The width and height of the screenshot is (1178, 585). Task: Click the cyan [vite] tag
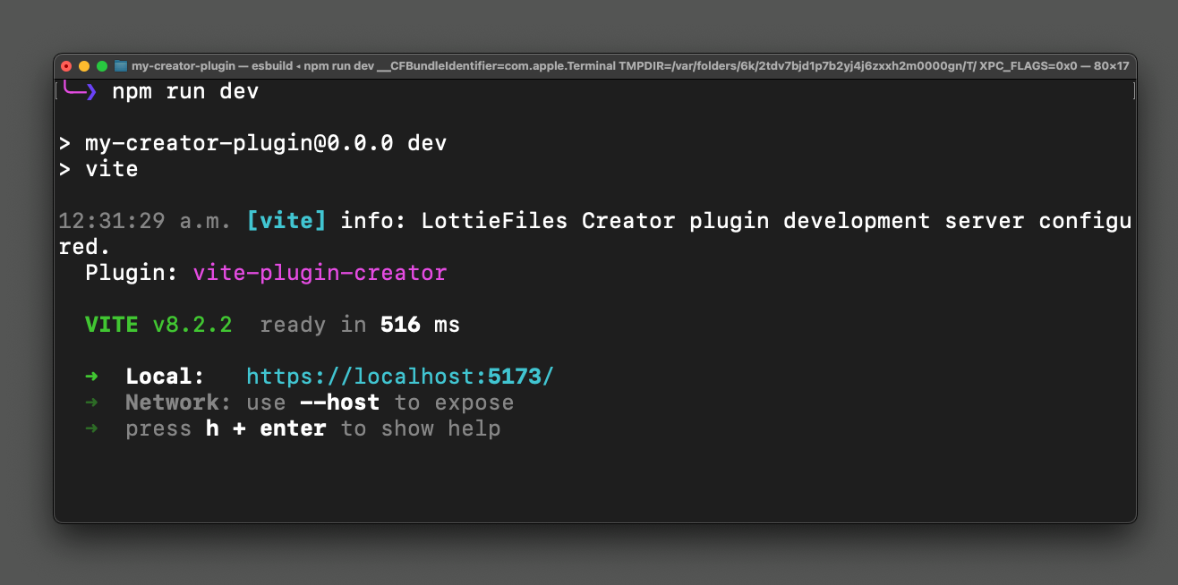click(x=286, y=220)
